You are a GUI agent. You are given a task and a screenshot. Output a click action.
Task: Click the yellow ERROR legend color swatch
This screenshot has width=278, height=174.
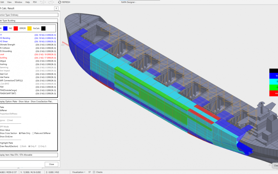pos(30,28)
